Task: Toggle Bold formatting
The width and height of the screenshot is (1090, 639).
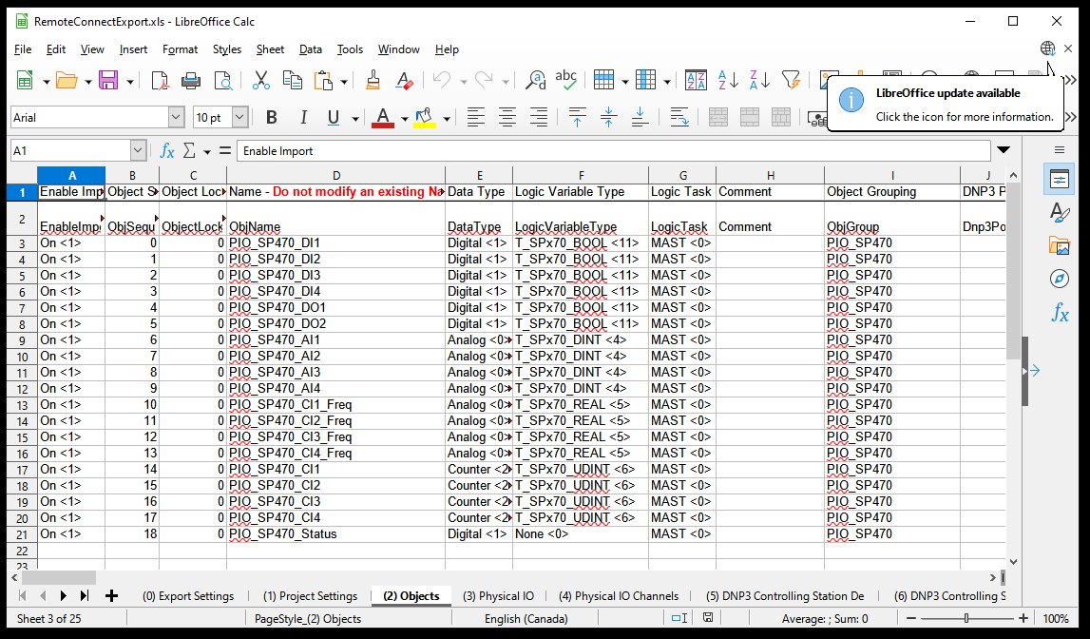Action: pyautogui.click(x=272, y=118)
